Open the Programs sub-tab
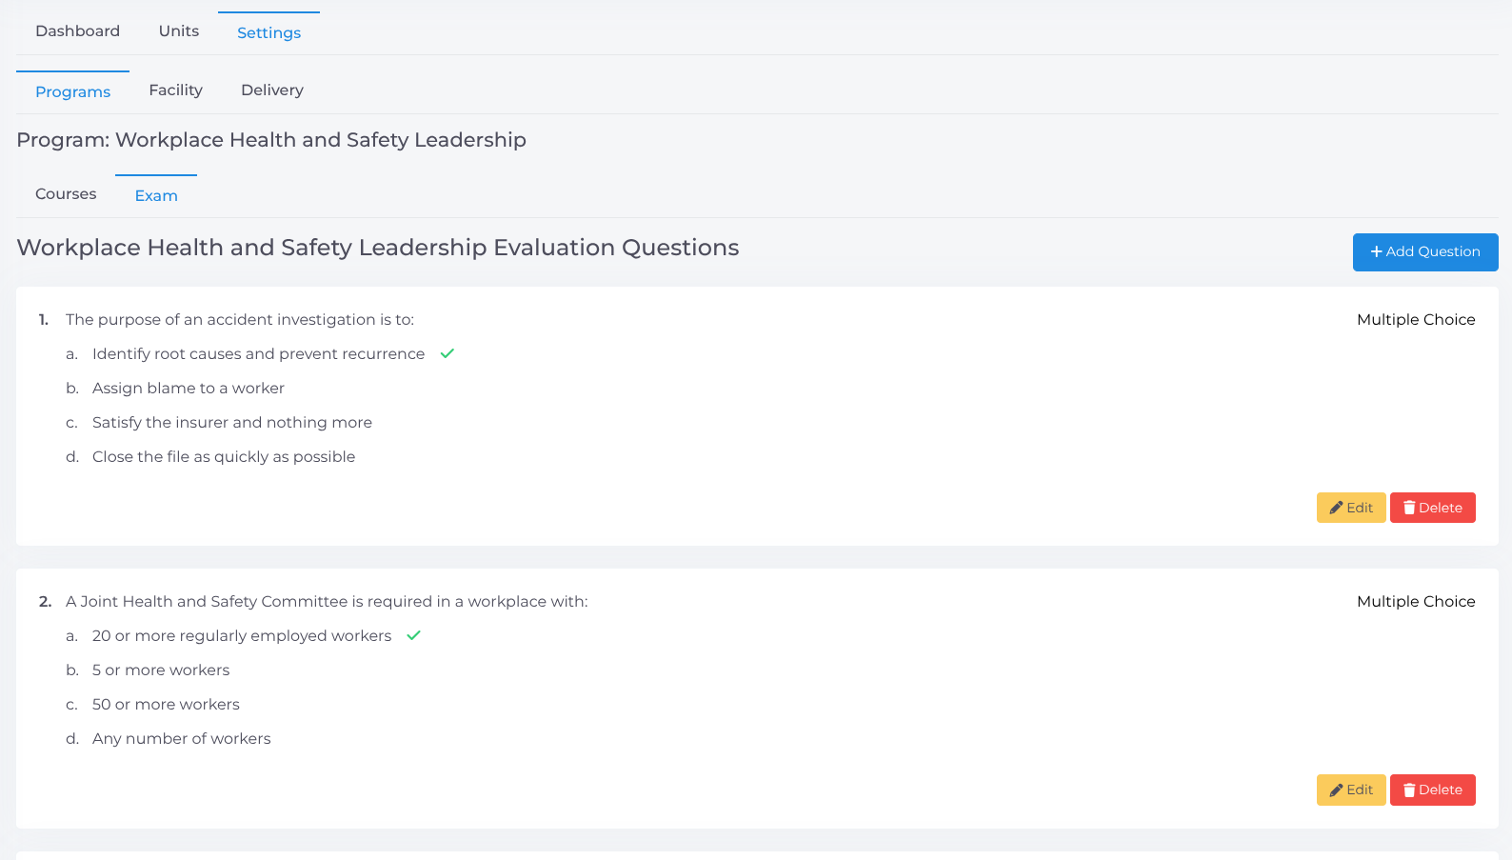The height and width of the screenshot is (860, 1512). (x=72, y=92)
